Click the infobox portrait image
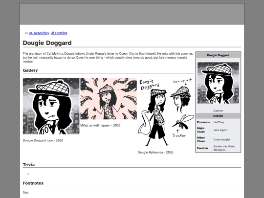The image size is (264, 198). 218,83
